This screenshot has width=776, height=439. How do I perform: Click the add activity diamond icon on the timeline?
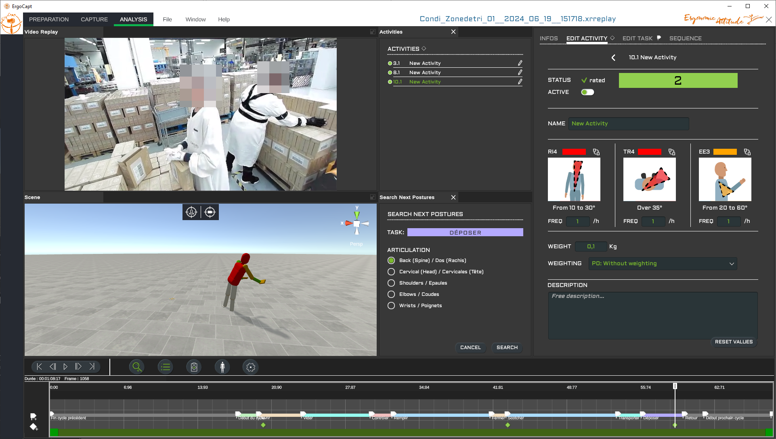[x=34, y=427]
